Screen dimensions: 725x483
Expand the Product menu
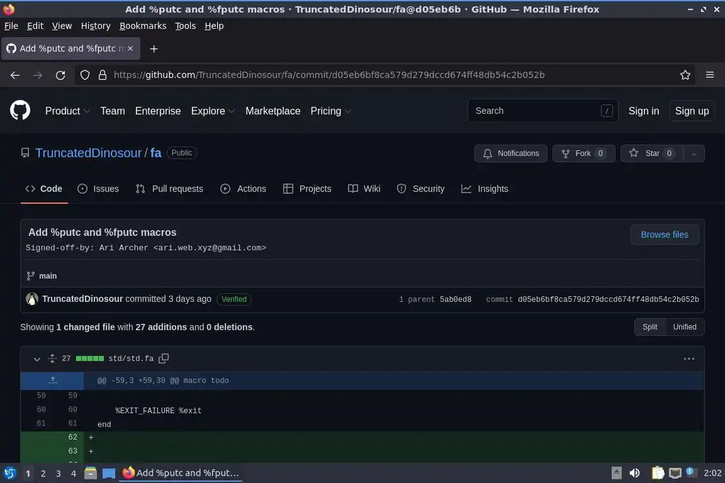[x=67, y=111]
